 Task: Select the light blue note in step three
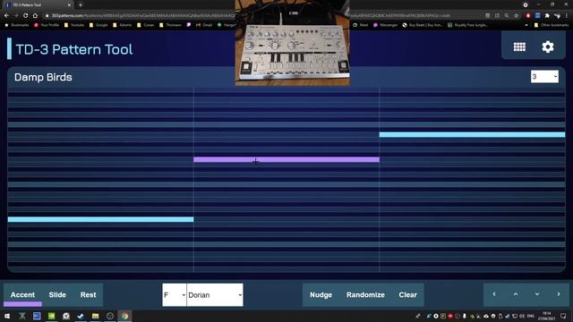(472, 135)
